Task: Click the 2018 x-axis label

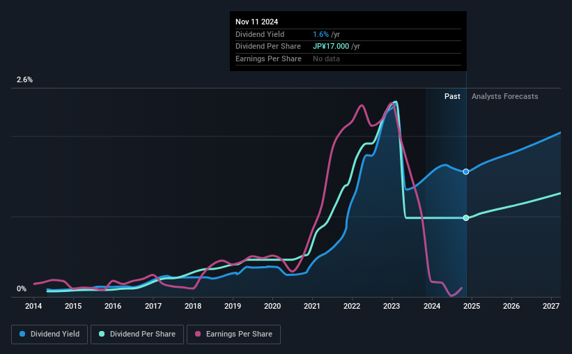Action: (x=192, y=306)
